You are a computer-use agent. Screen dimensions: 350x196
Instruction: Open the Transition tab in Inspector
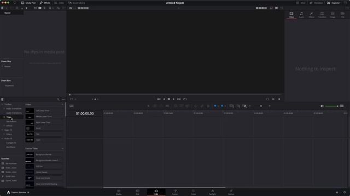[x=322, y=15]
